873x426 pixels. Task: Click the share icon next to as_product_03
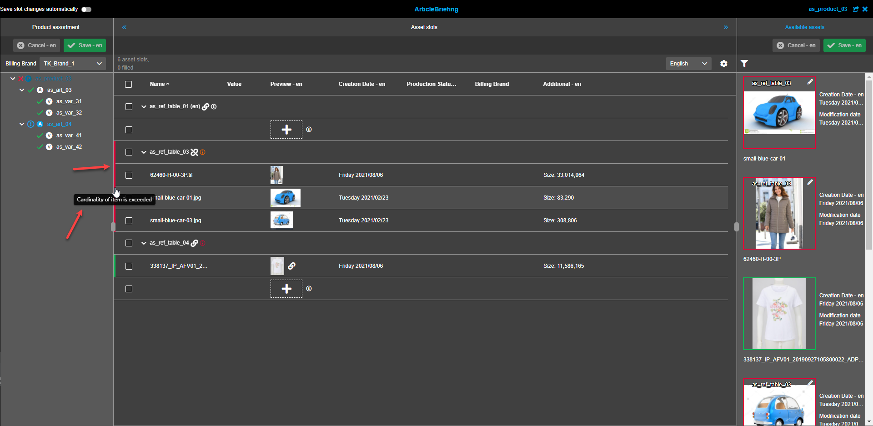click(856, 9)
